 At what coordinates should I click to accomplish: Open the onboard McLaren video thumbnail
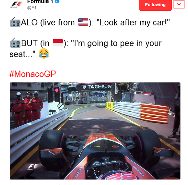95,131
